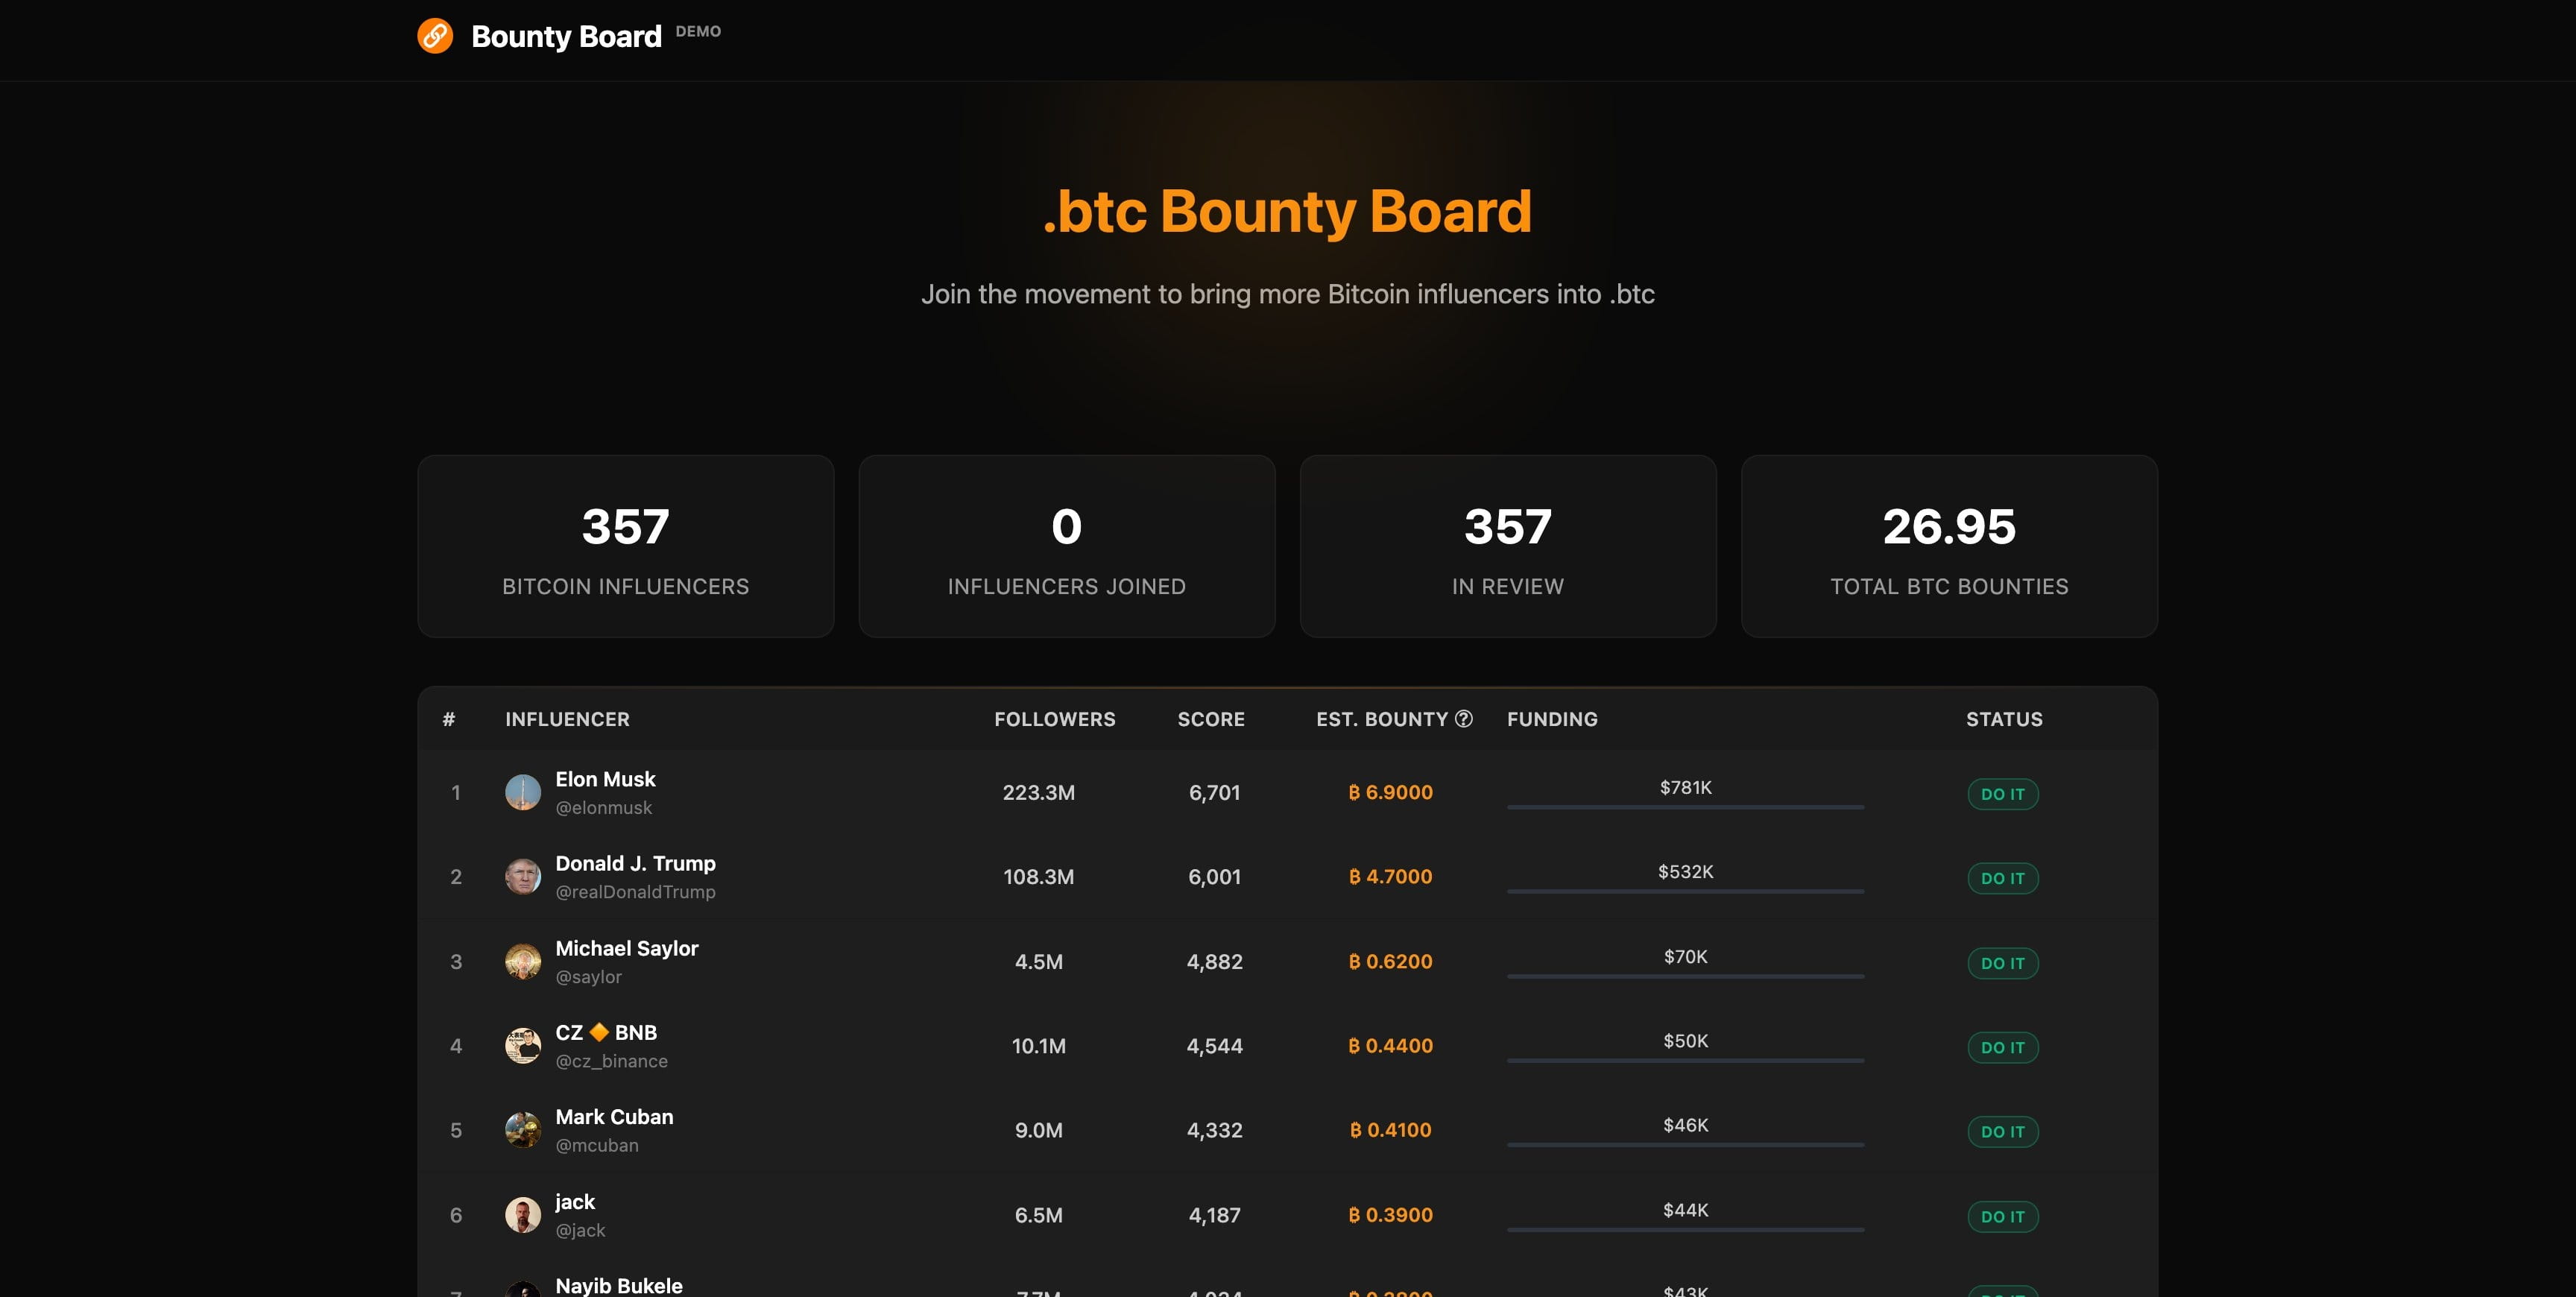Image resolution: width=2576 pixels, height=1297 pixels.
Task: Open the @realDonaldTrump handle
Action: point(635,892)
